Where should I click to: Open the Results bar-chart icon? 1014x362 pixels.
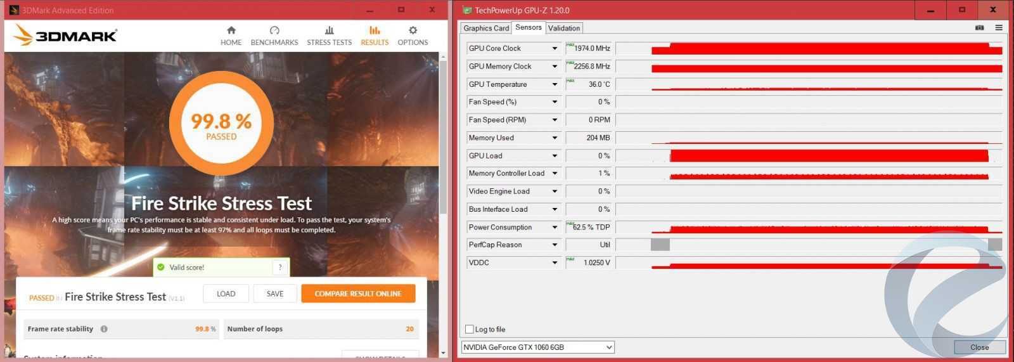coord(375,30)
